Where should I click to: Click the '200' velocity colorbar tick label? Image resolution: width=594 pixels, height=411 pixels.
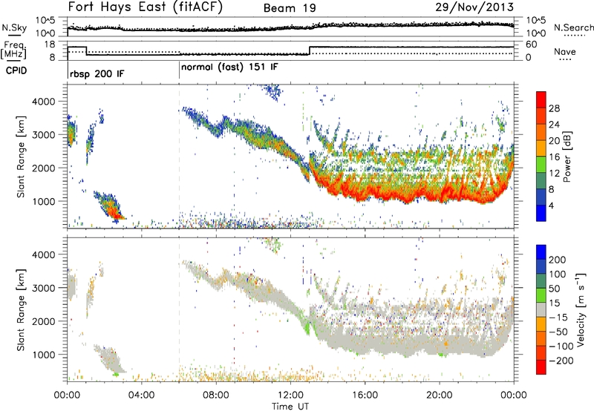(558, 260)
